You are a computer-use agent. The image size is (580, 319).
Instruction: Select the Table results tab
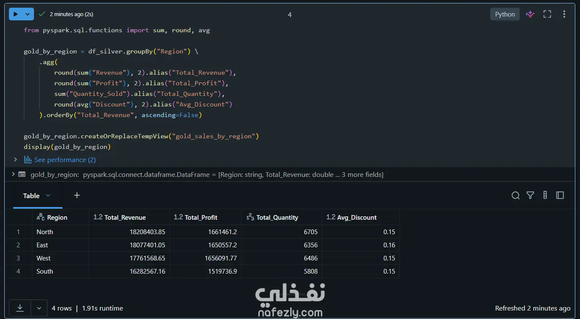pyautogui.click(x=31, y=196)
